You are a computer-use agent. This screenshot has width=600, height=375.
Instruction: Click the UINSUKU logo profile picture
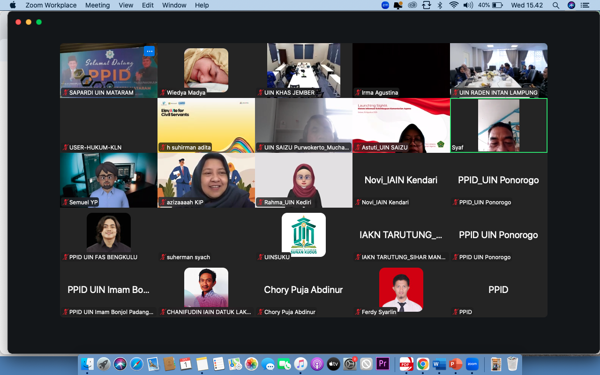tap(303, 235)
